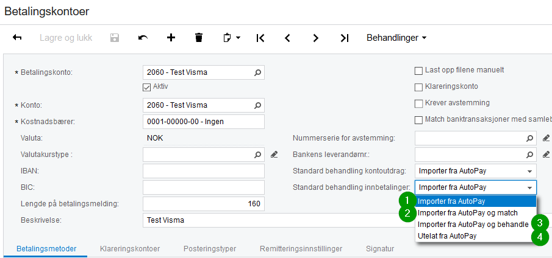The height and width of the screenshot is (258, 552).
Task: Select Importer fra AutoPay og match
Action: tap(468, 213)
